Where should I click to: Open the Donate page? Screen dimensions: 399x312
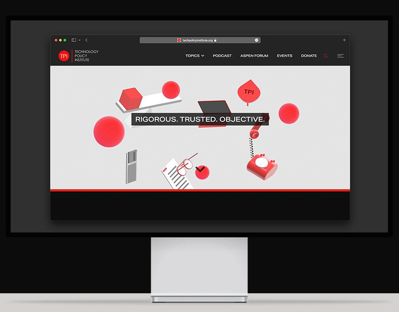coord(309,56)
